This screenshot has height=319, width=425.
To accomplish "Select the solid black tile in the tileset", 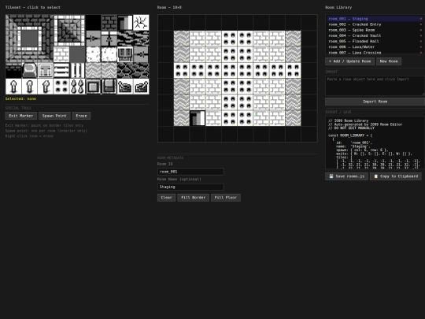I will click(93, 22).
